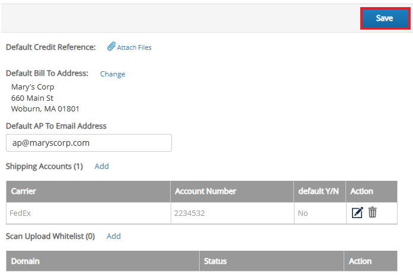Select the FedEx carrier cell
413x278 pixels.
88,213
